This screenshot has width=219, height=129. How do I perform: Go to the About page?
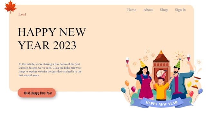pos(148,10)
